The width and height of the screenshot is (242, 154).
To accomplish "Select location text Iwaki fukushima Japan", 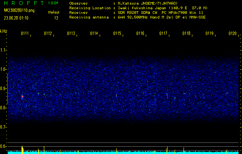I will click(143, 8).
